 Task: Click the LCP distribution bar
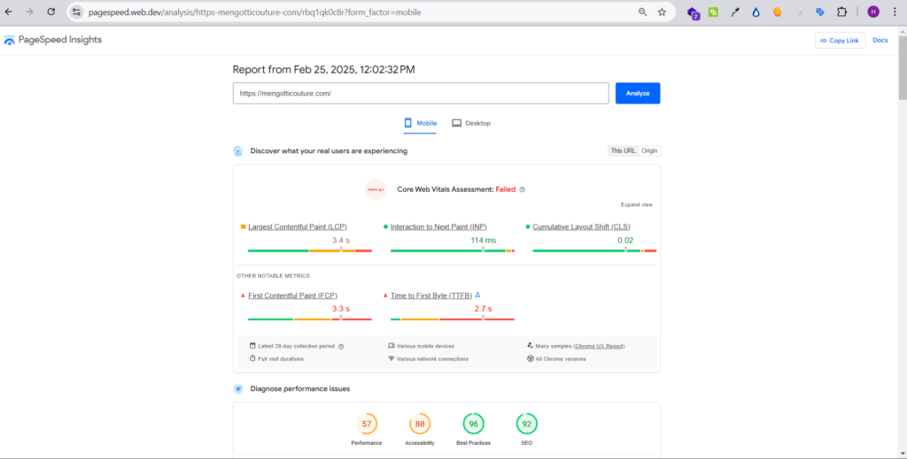pyautogui.click(x=310, y=250)
